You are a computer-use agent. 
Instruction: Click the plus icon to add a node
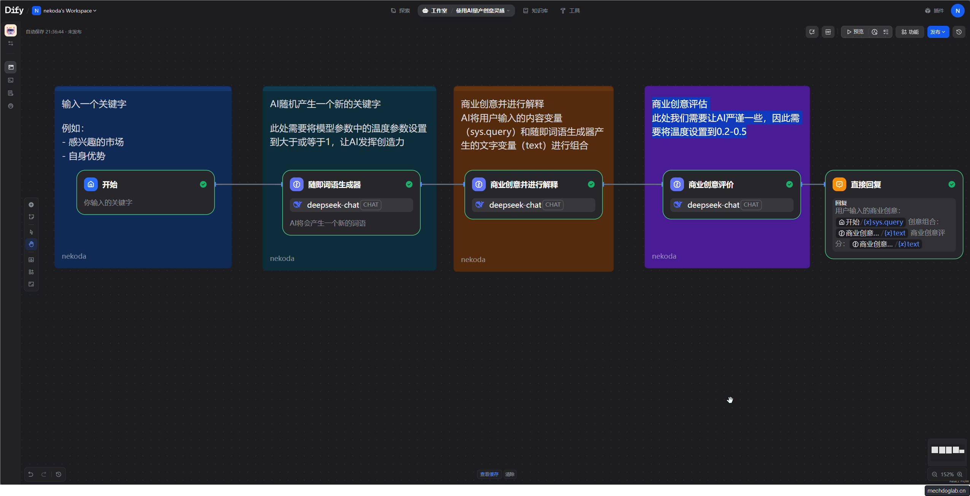pos(31,205)
